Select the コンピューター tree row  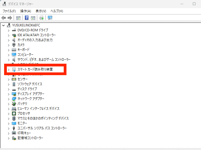click(x=25, y=55)
